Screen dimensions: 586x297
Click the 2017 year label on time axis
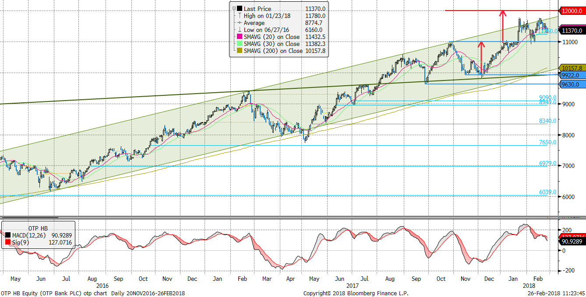click(353, 285)
